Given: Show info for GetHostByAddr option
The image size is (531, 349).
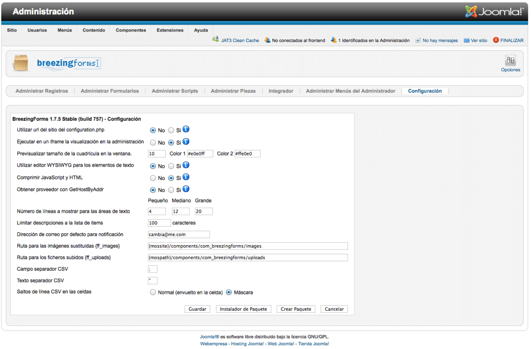Looking at the screenshot, I should (186, 189).
